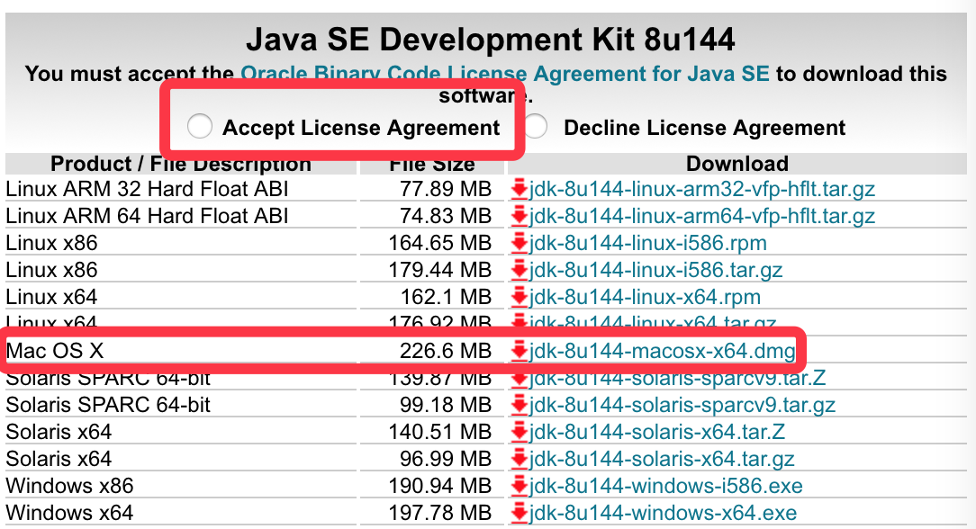
Task: Download jdk-8u144-windows-x64.exe file
Action: pyautogui.click(x=663, y=513)
